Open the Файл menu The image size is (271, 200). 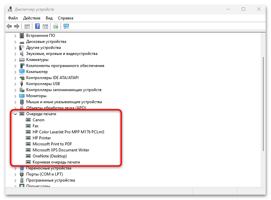click(x=13, y=18)
